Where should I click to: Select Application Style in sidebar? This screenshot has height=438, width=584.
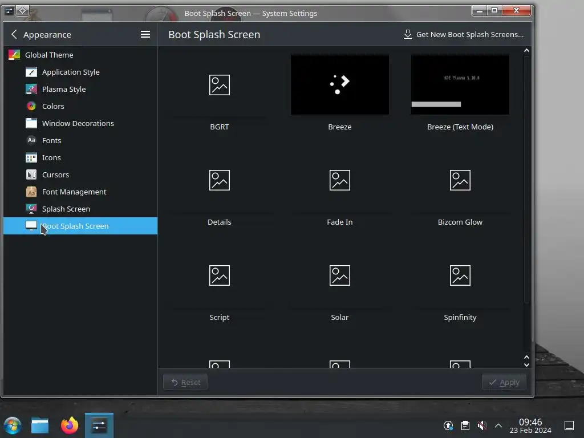(80, 72)
